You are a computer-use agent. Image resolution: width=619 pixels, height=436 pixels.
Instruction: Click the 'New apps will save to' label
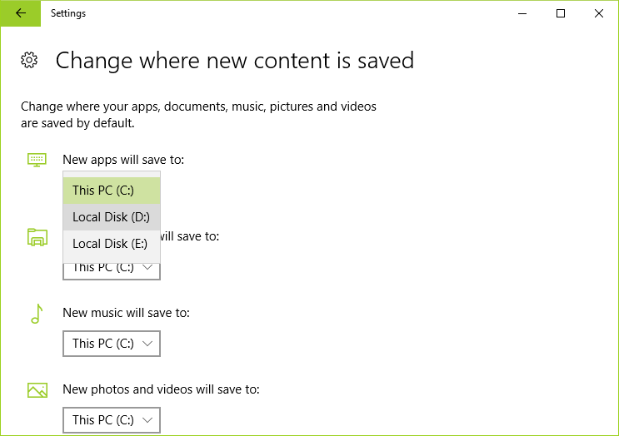[123, 160]
